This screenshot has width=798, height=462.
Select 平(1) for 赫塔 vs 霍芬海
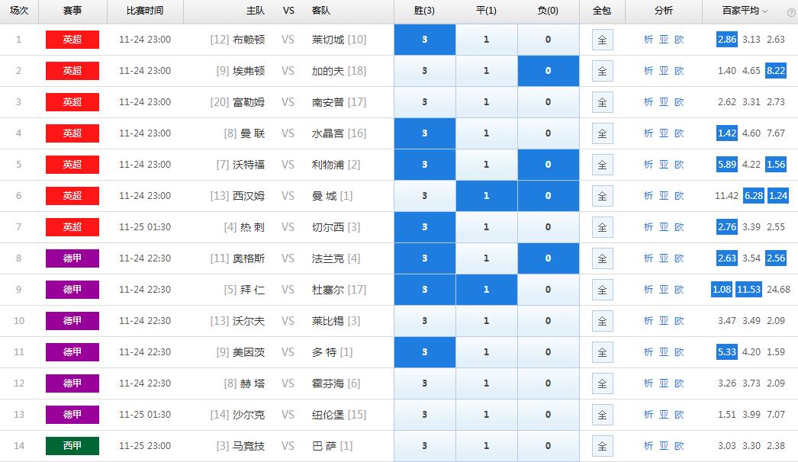tap(487, 383)
